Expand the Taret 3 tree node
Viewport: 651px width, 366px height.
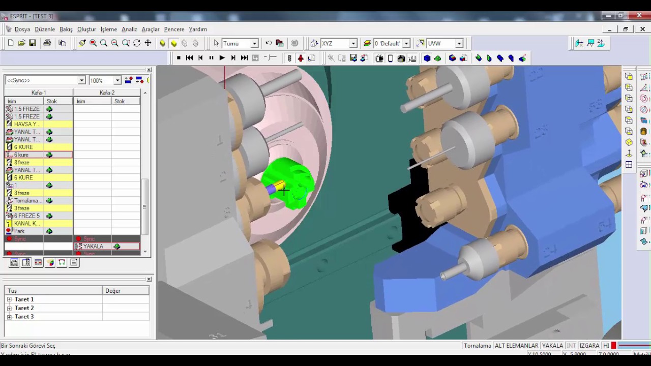[9, 317]
